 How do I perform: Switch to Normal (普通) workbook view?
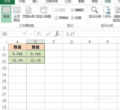(x=6, y=14)
